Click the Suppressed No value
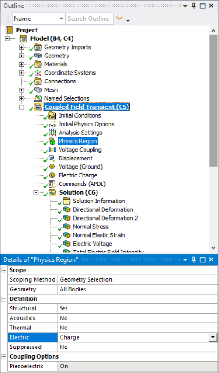The width and height of the screenshot is (219, 373). click(x=137, y=347)
